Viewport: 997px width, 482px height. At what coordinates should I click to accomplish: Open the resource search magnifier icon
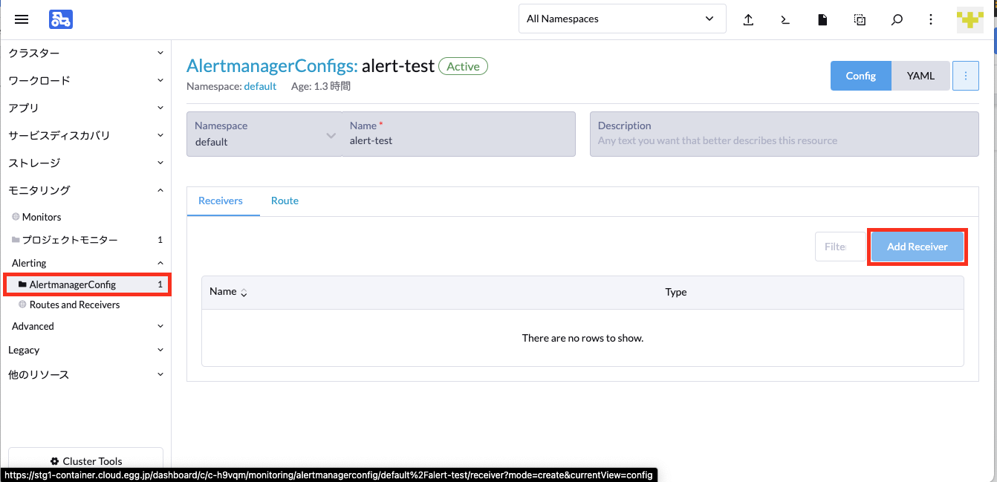tap(897, 19)
